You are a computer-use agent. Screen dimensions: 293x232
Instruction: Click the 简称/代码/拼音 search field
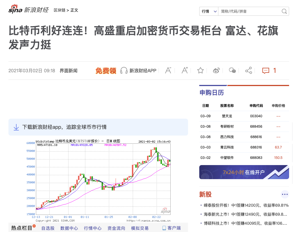[x=250, y=12]
